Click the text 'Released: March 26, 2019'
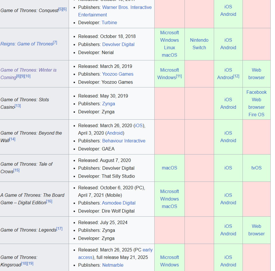Screen dimensions: 275x271 click(x=105, y=66)
